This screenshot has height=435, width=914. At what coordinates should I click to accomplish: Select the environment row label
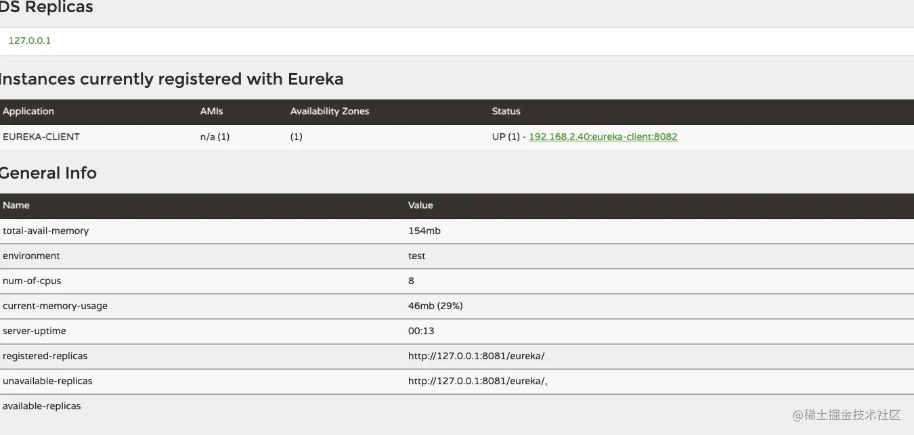(x=31, y=256)
